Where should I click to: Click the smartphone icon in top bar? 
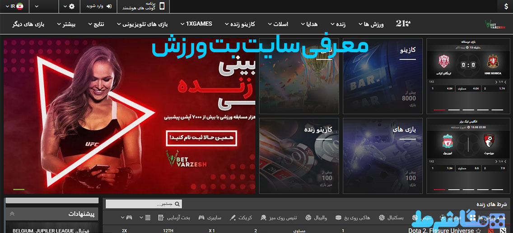pos(162,6)
